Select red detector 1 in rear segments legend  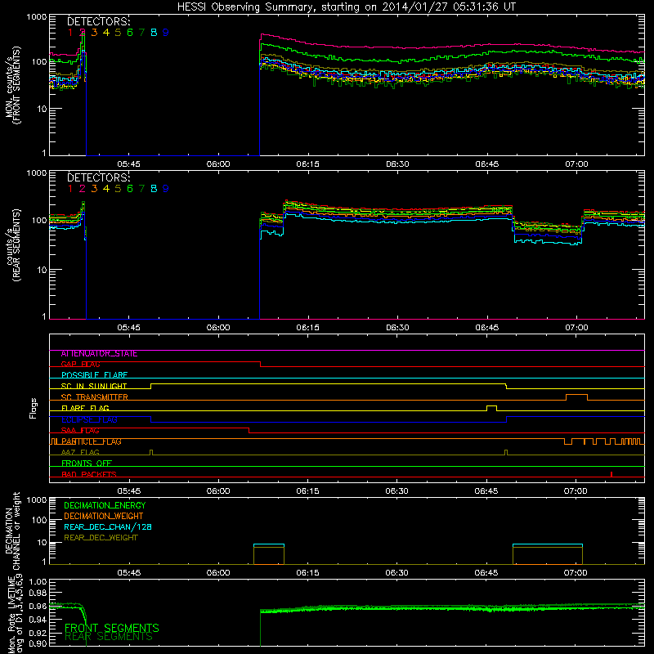[70, 189]
